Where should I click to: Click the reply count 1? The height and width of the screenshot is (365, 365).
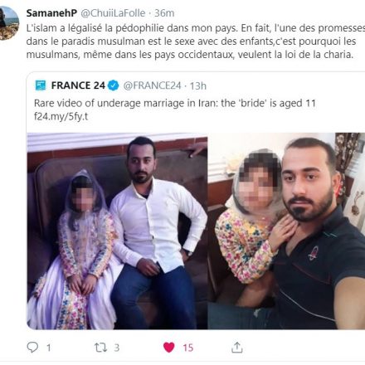point(49,348)
